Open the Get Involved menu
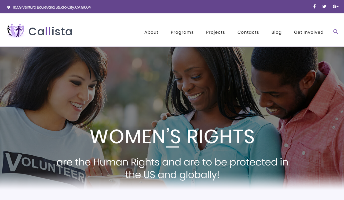 (x=309, y=32)
